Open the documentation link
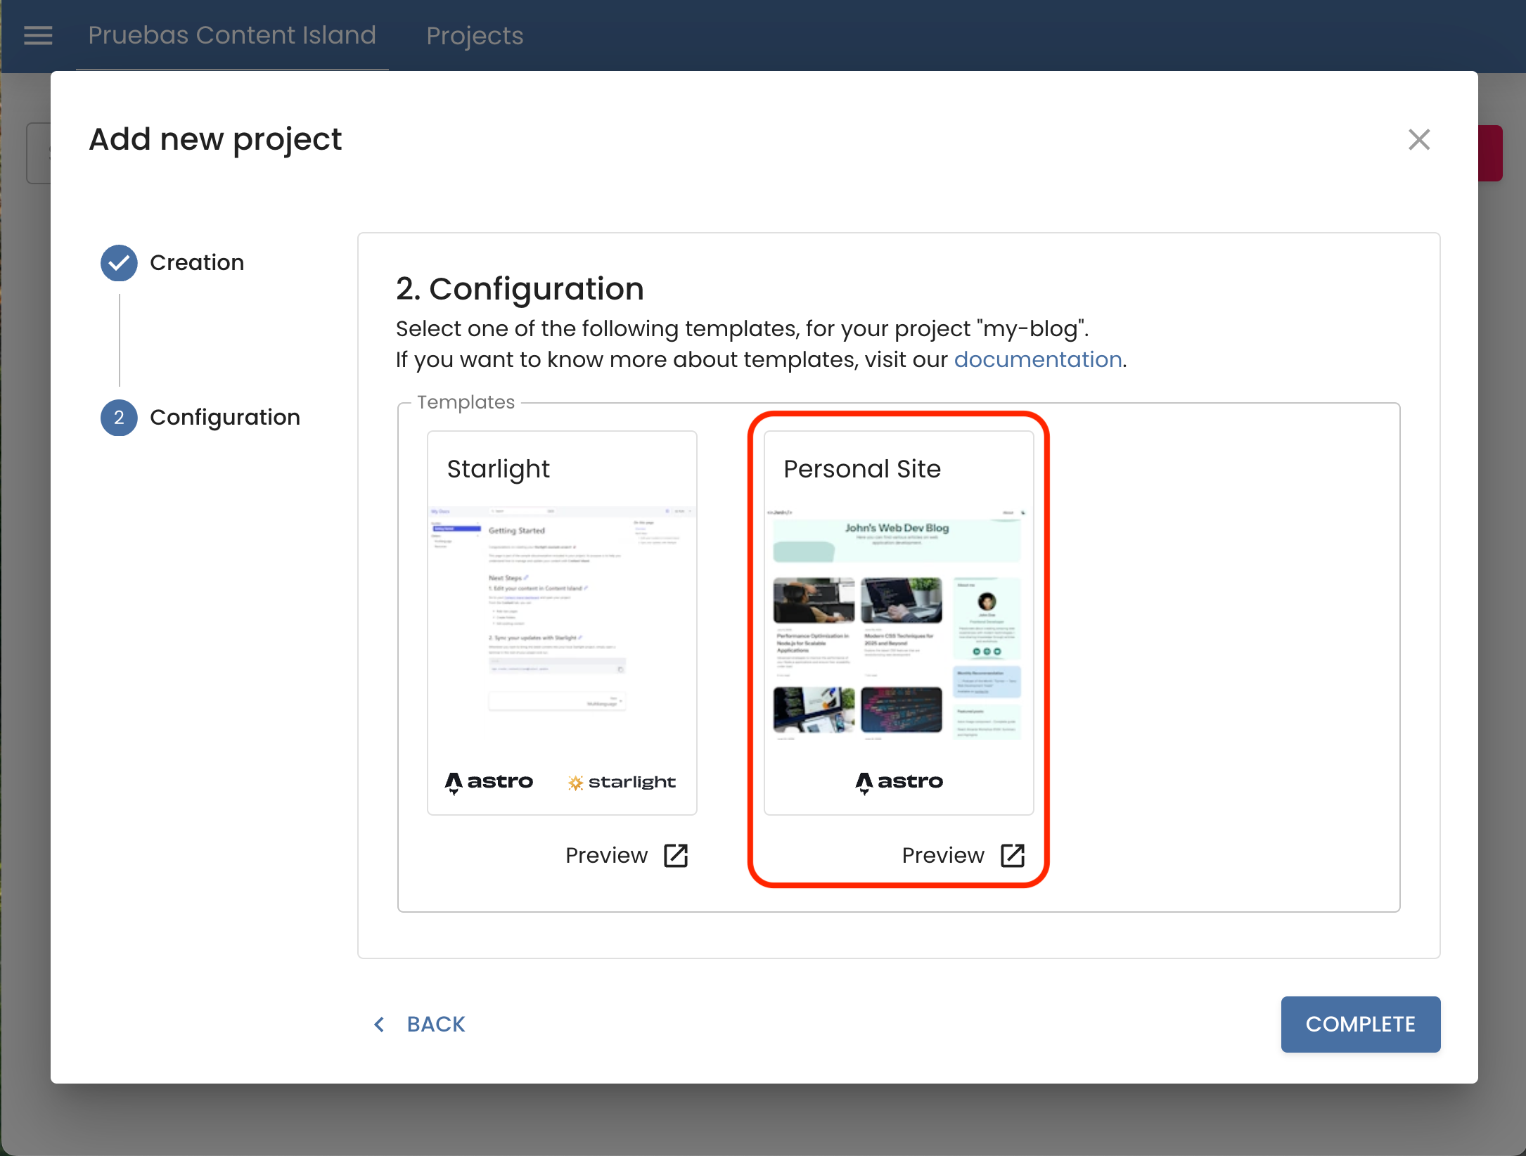Viewport: 1526px width, 1156px height. 1037,360
